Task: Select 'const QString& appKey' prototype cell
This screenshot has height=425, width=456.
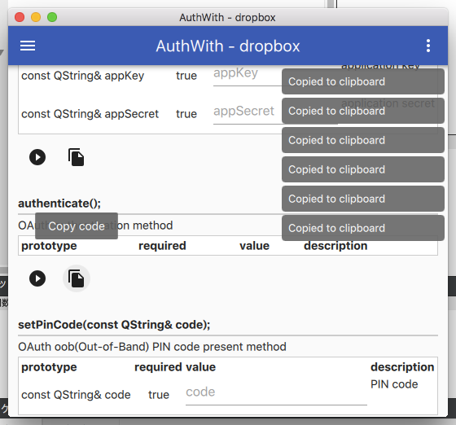Action: (x=82, y=76)
